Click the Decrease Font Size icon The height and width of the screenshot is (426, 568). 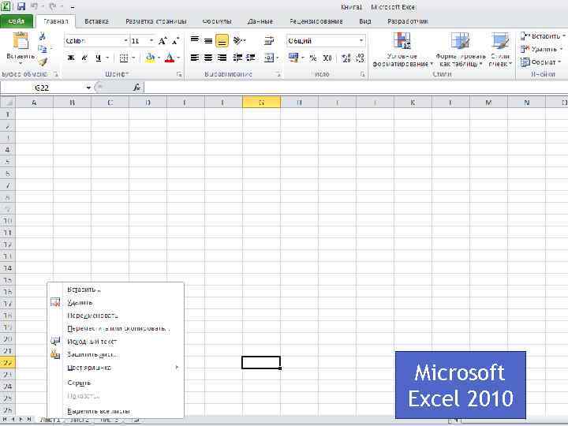176,40
